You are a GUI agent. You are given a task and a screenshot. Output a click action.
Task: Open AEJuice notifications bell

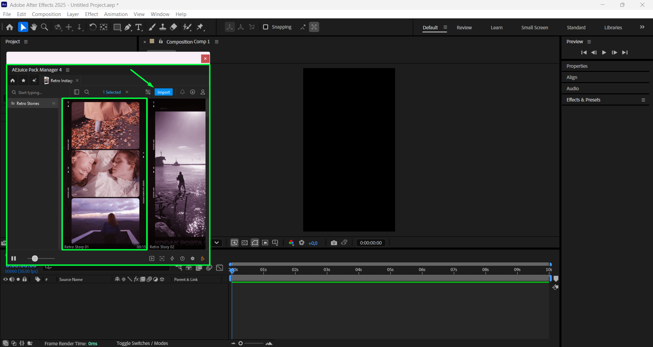point(182,92)
